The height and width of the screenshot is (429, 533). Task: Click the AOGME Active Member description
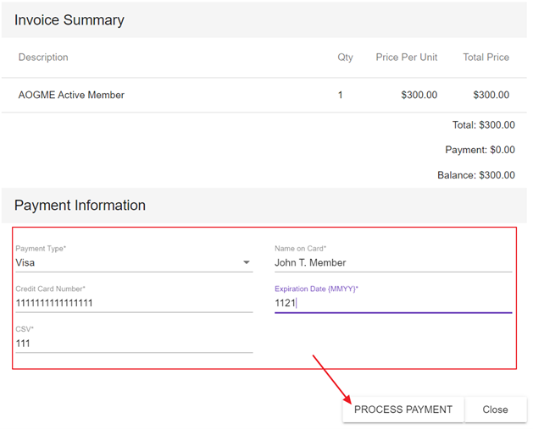71,95
